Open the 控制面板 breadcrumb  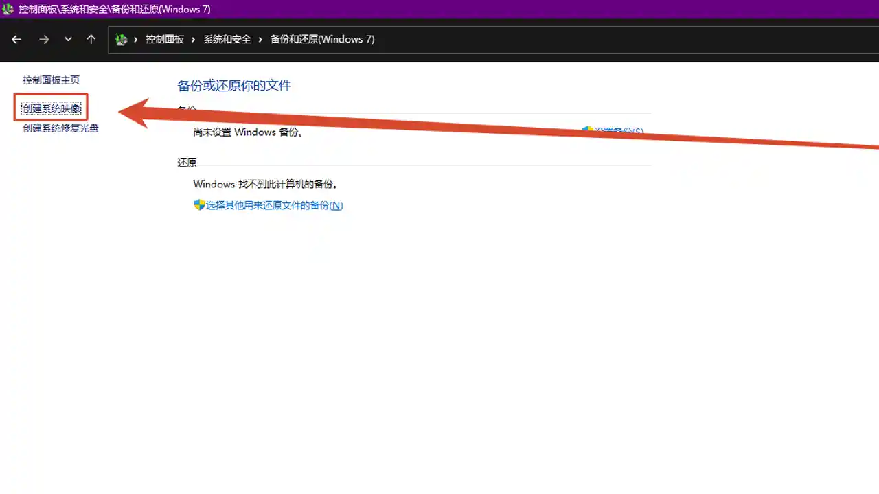click(165, 40)
